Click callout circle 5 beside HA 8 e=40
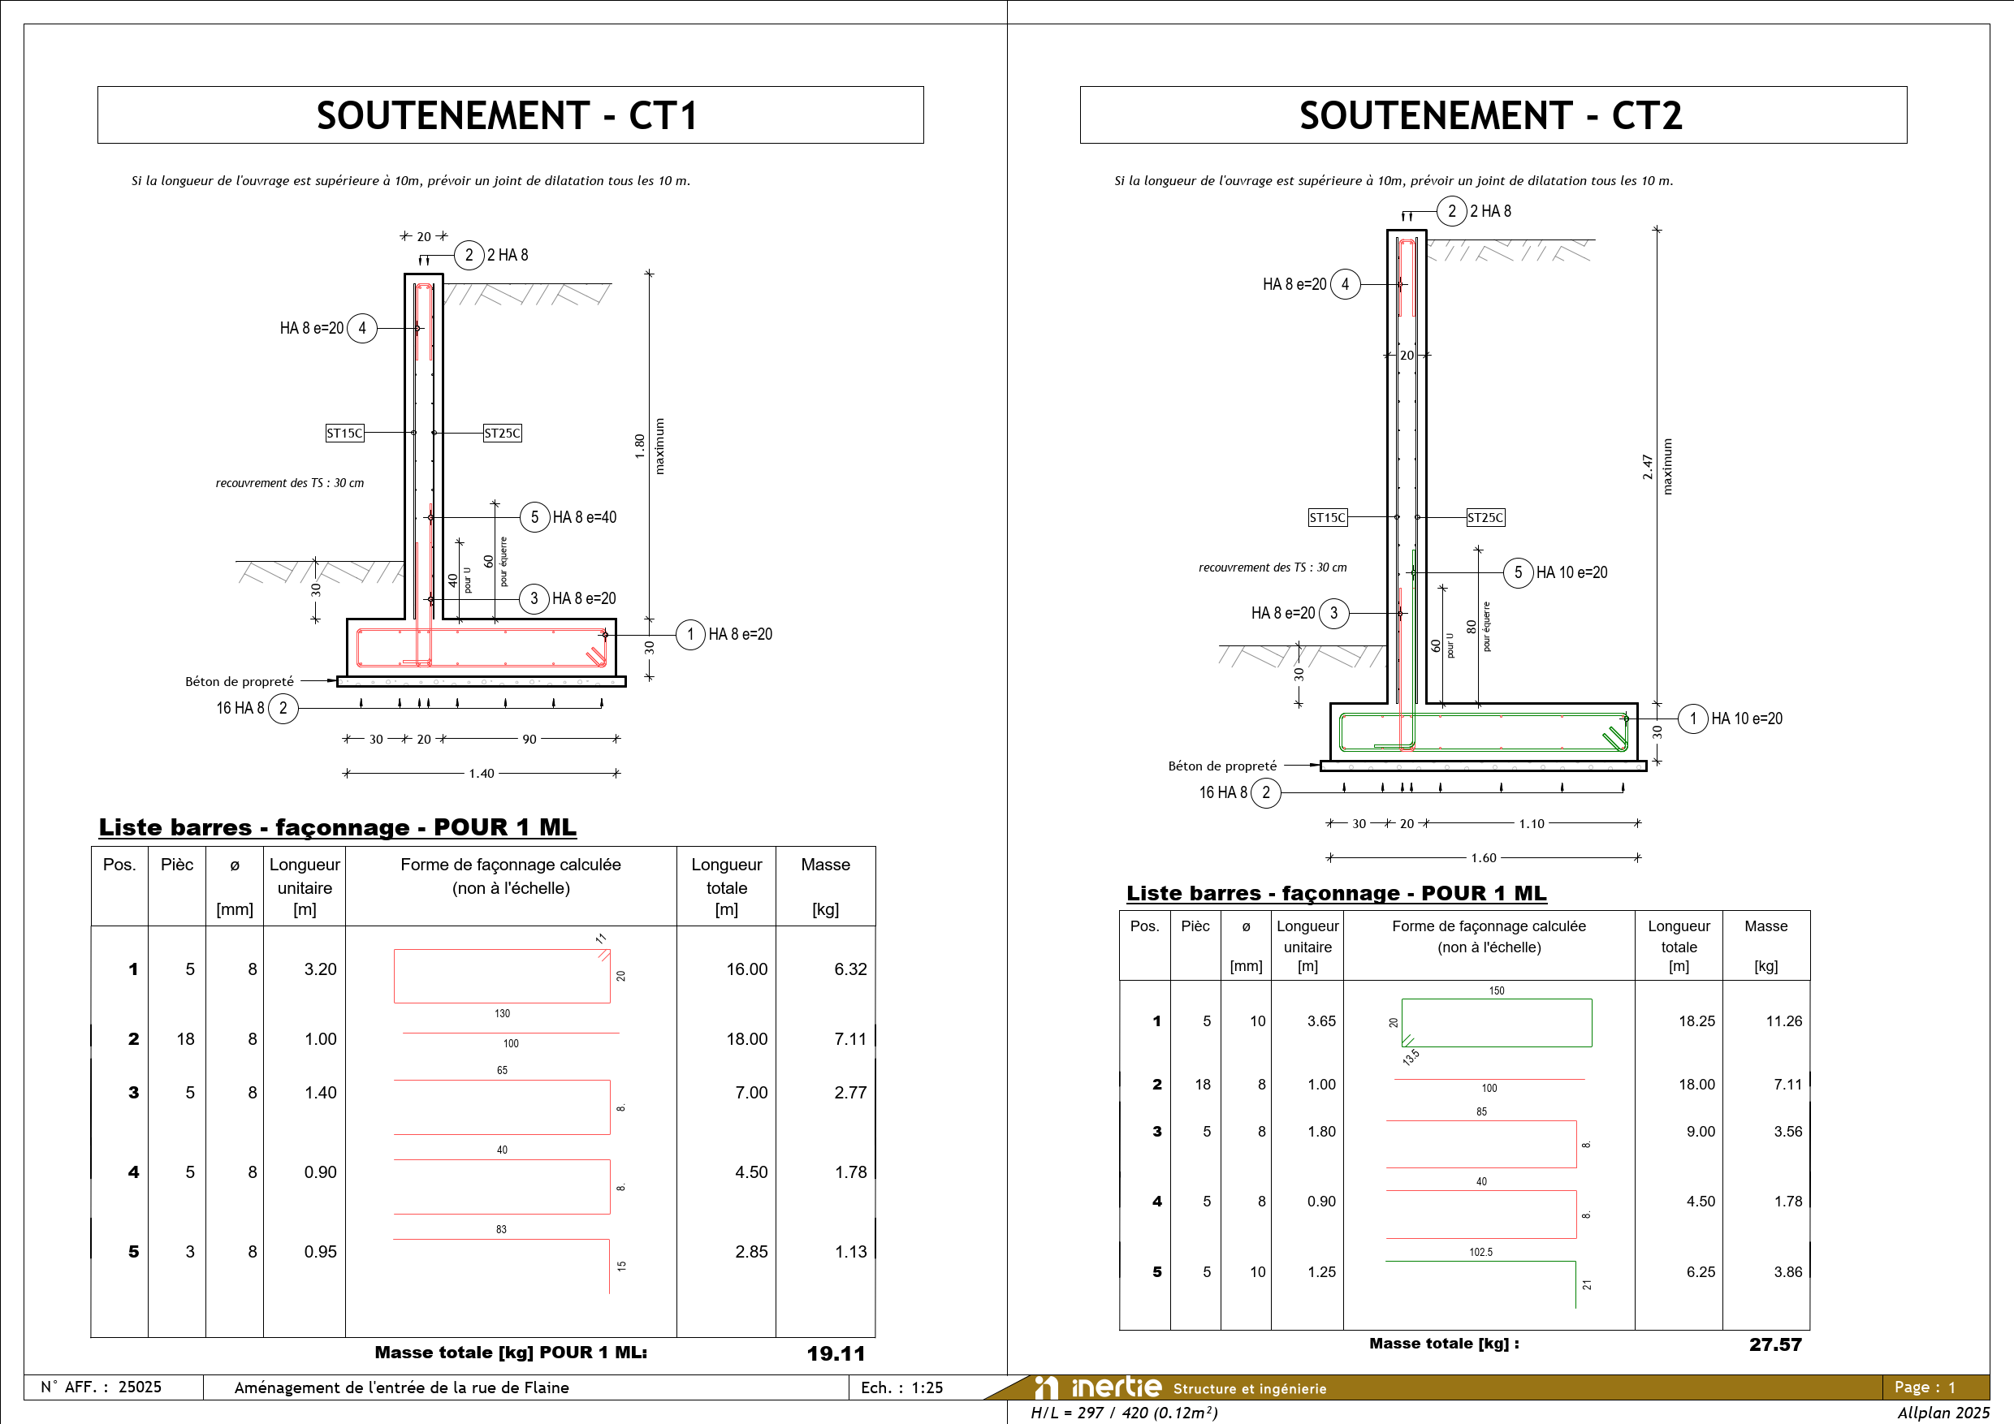Image resolution: width=2014 pixels, height=1424 pixels. 534,517
